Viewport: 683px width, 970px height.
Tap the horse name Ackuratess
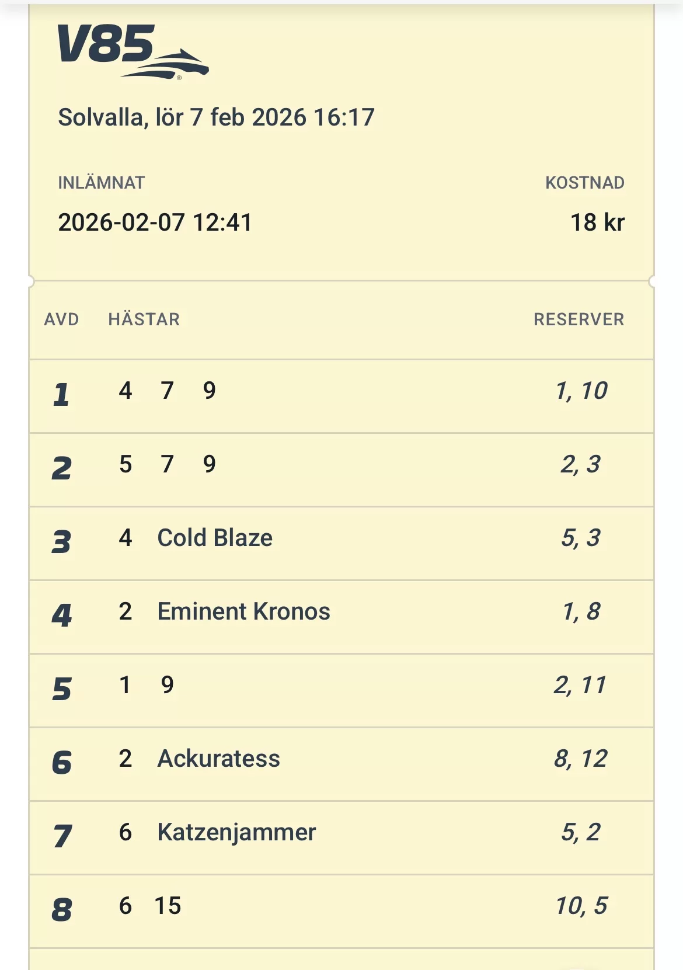pyautogui.click(x=218, y=759)
